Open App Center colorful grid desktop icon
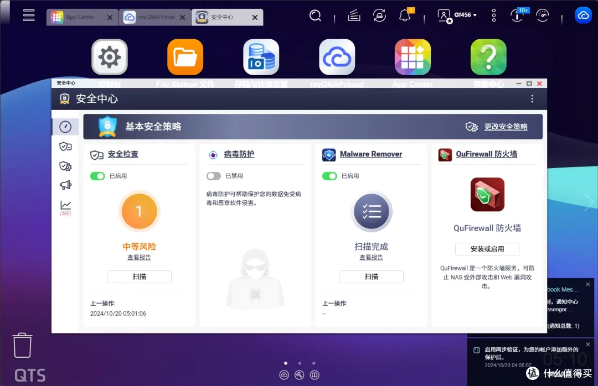The image size is (598, 386). tap(413, 57)
